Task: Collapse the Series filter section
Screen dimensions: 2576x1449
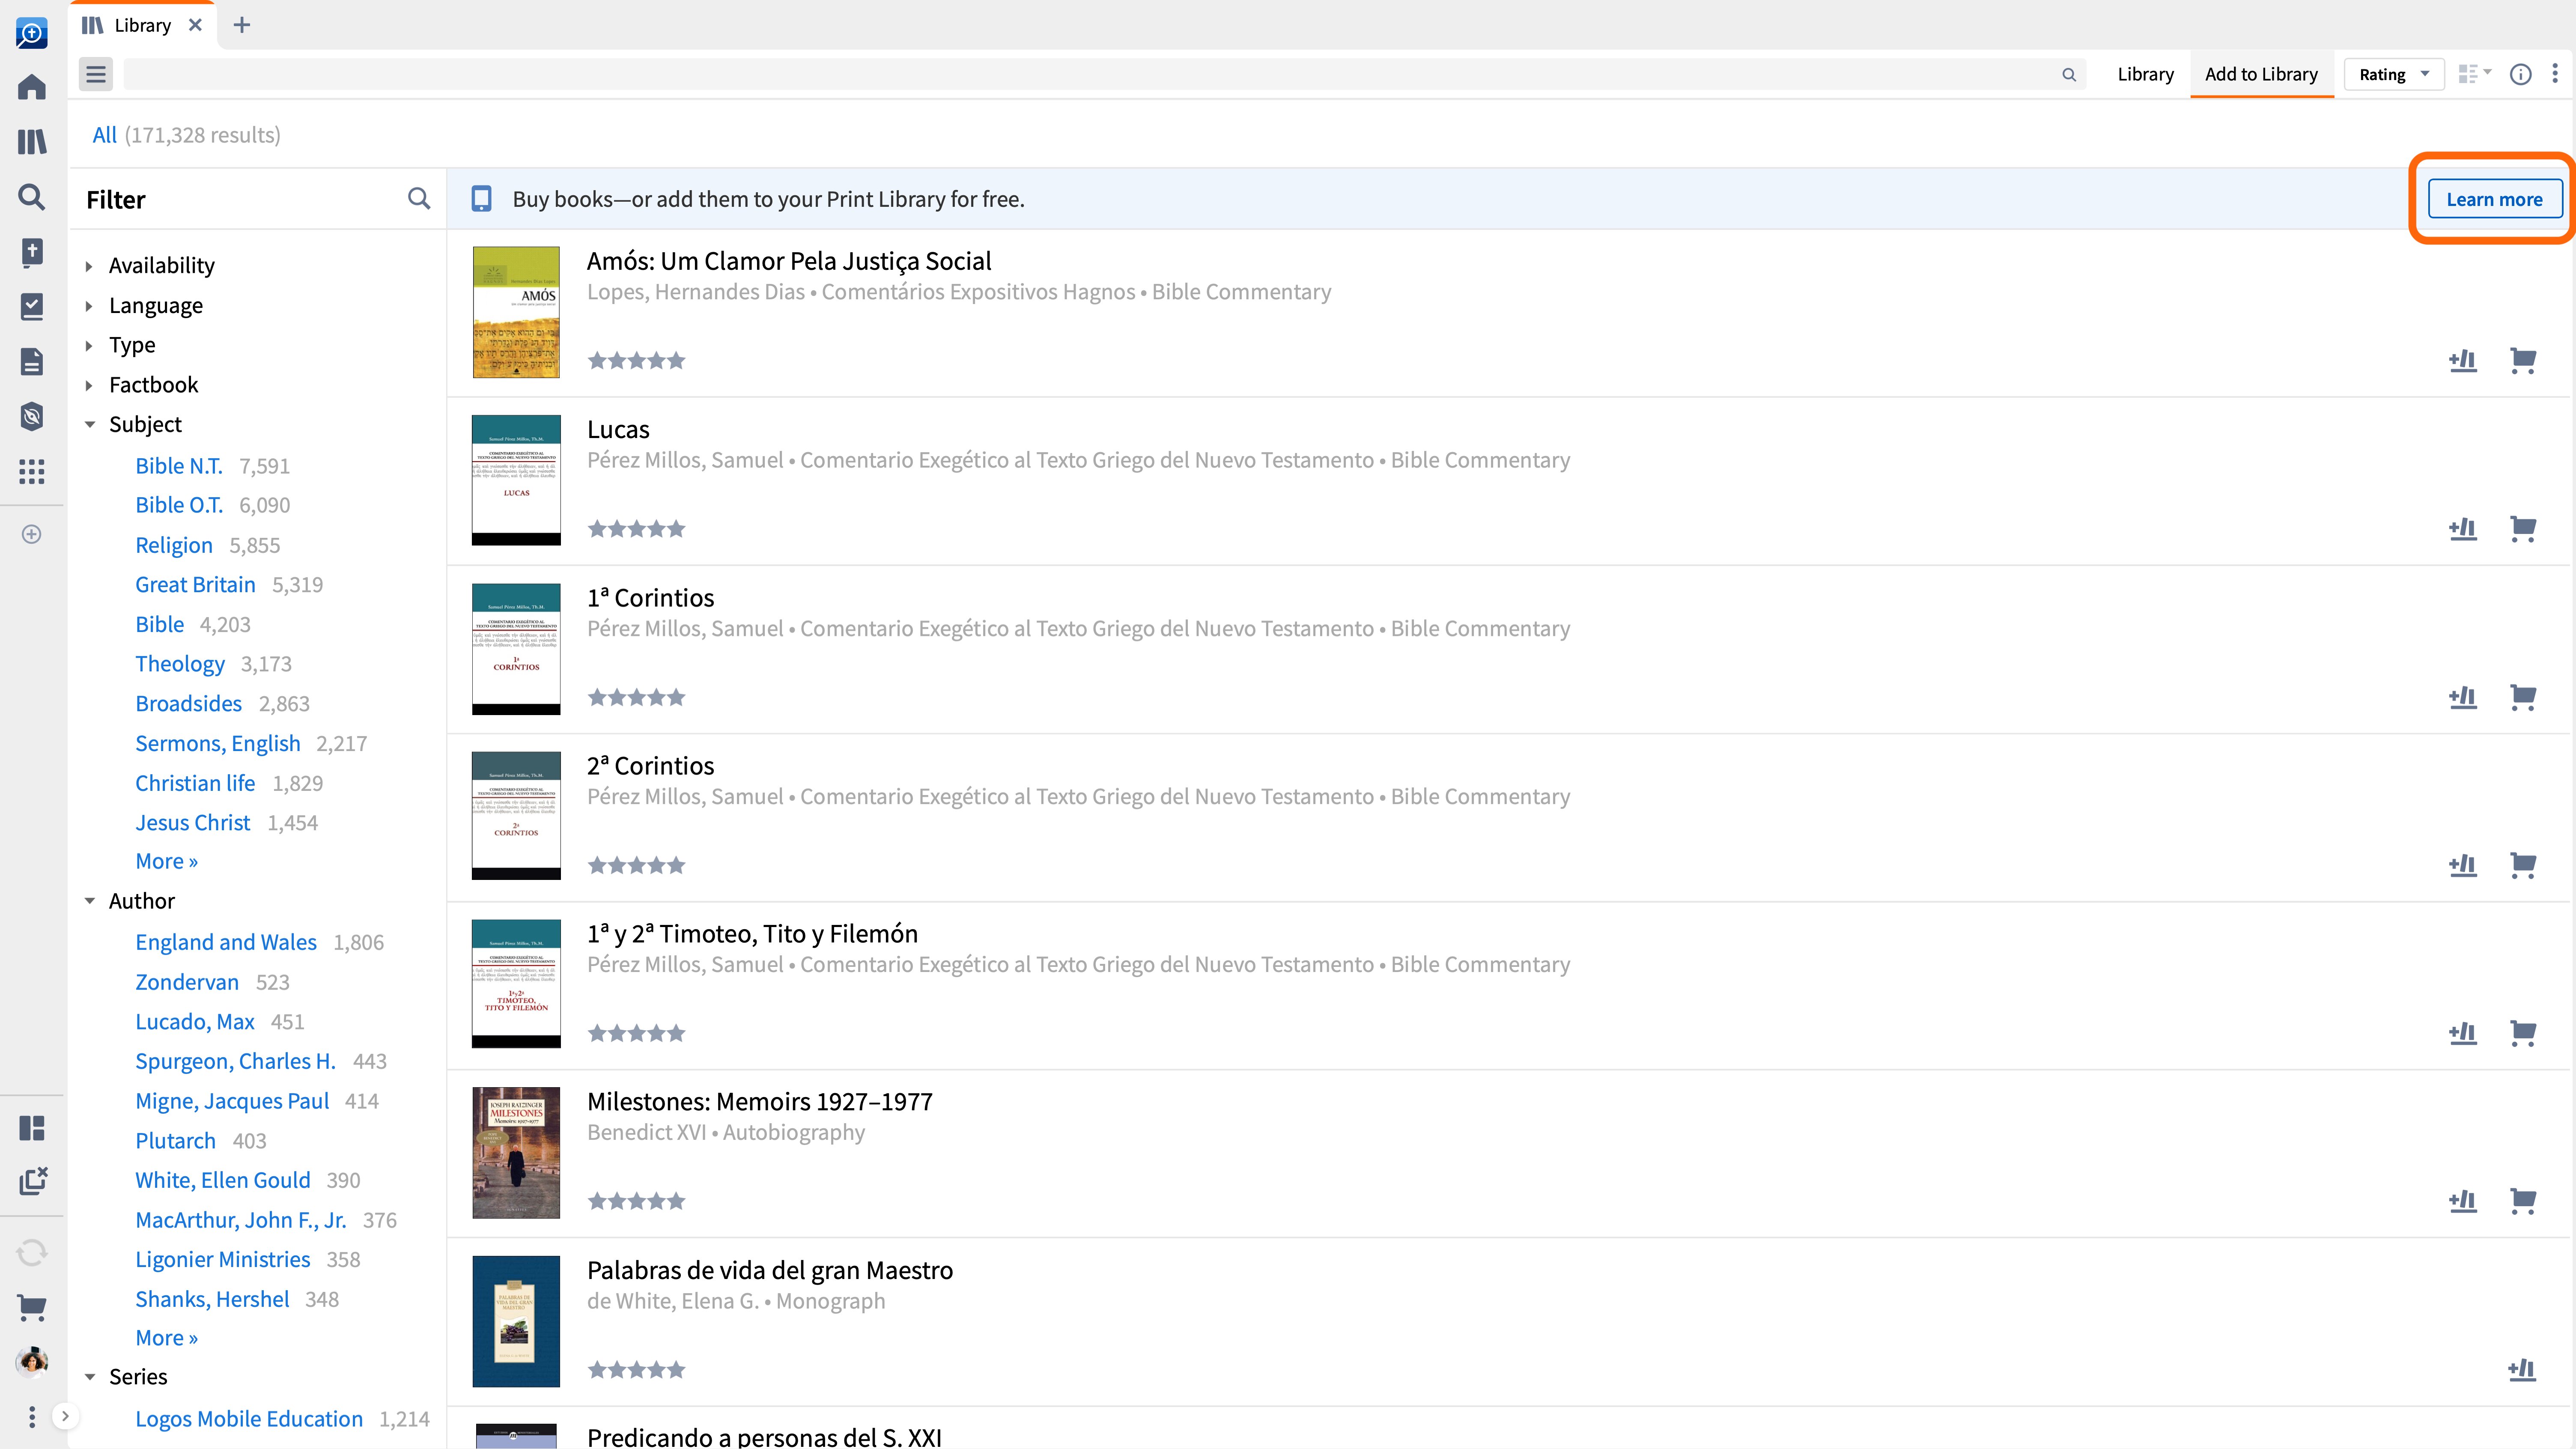Action: coord(89,1377)
